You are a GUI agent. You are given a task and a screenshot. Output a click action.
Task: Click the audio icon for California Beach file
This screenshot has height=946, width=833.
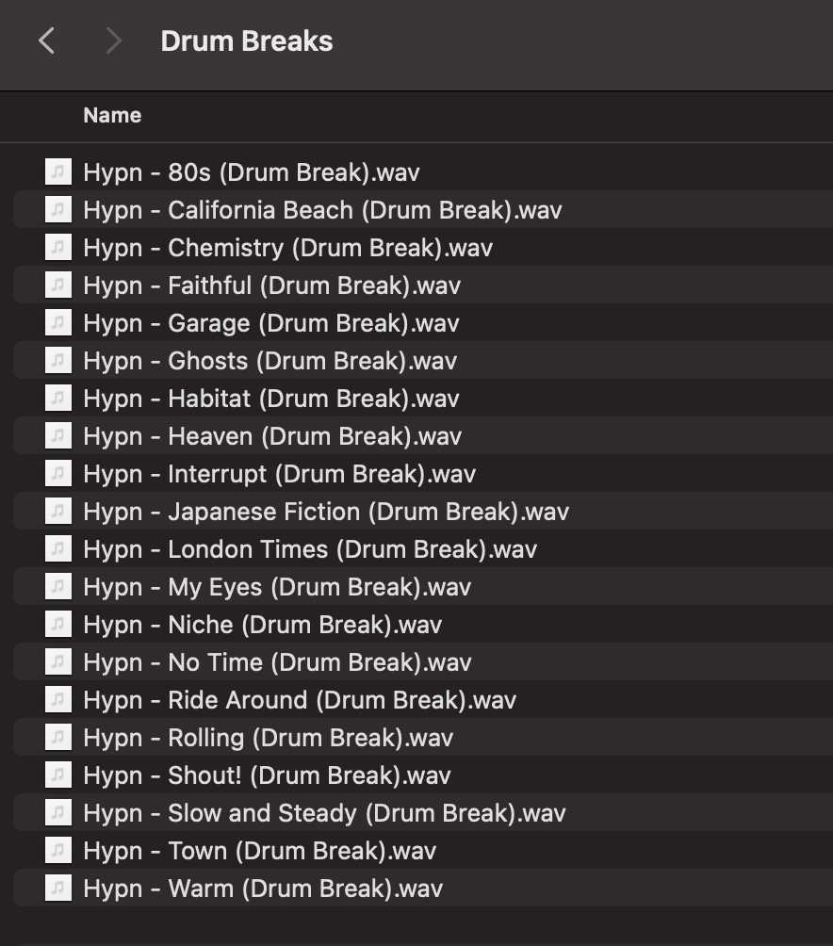click(x=57, y=210)
